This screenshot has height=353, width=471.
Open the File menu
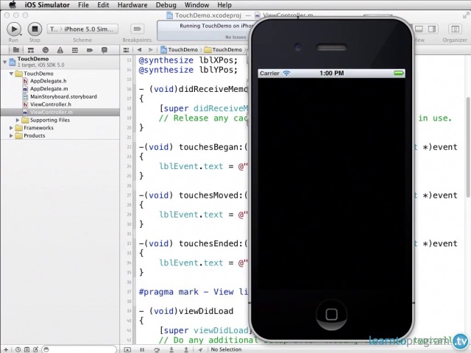[x=83, y=5]
